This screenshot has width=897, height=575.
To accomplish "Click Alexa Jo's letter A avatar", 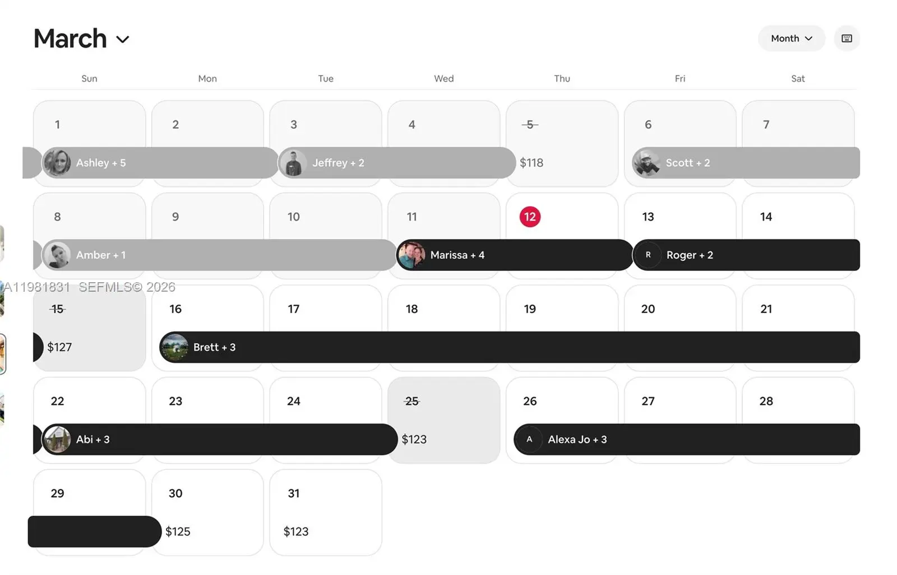I will [529, 440].
